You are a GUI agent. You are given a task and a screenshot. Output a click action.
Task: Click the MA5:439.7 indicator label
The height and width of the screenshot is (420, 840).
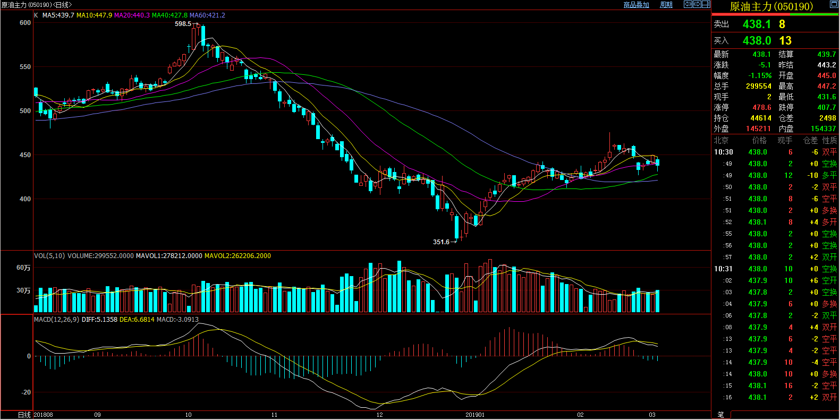58,15
